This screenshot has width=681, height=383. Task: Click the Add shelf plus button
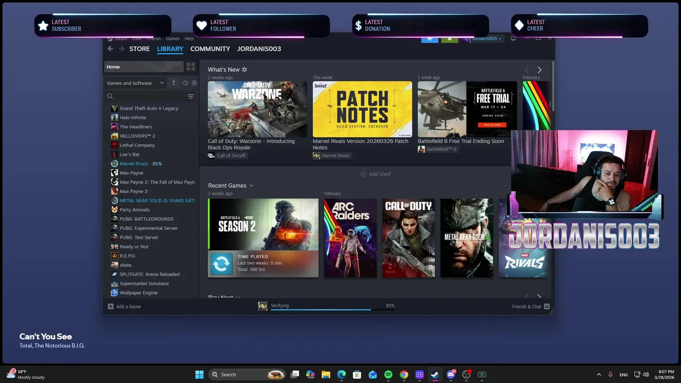[x=376, y=174]
